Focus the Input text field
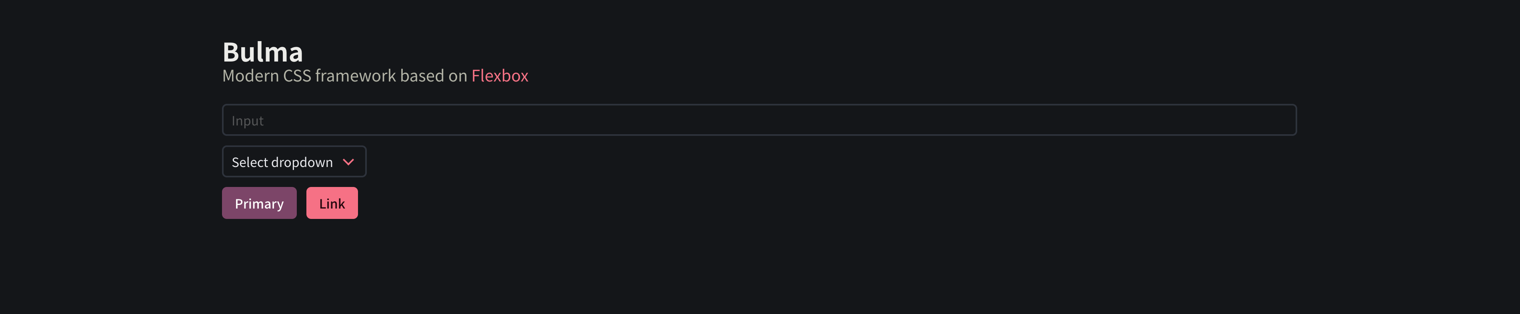Screen dimensions: 1520x314 tap(759, 119)
